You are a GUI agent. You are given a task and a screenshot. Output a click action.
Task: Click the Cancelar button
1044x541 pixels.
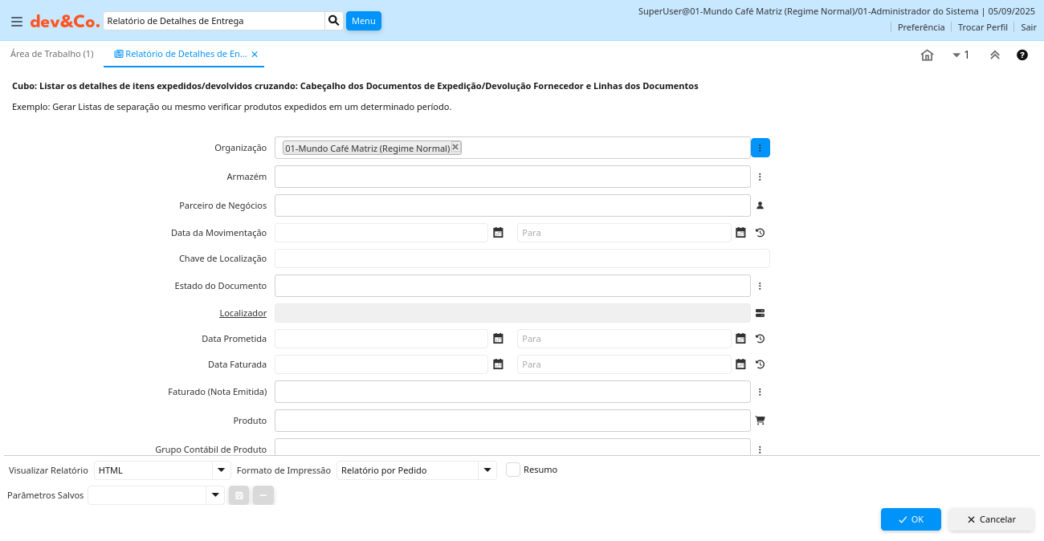point(991,519)
